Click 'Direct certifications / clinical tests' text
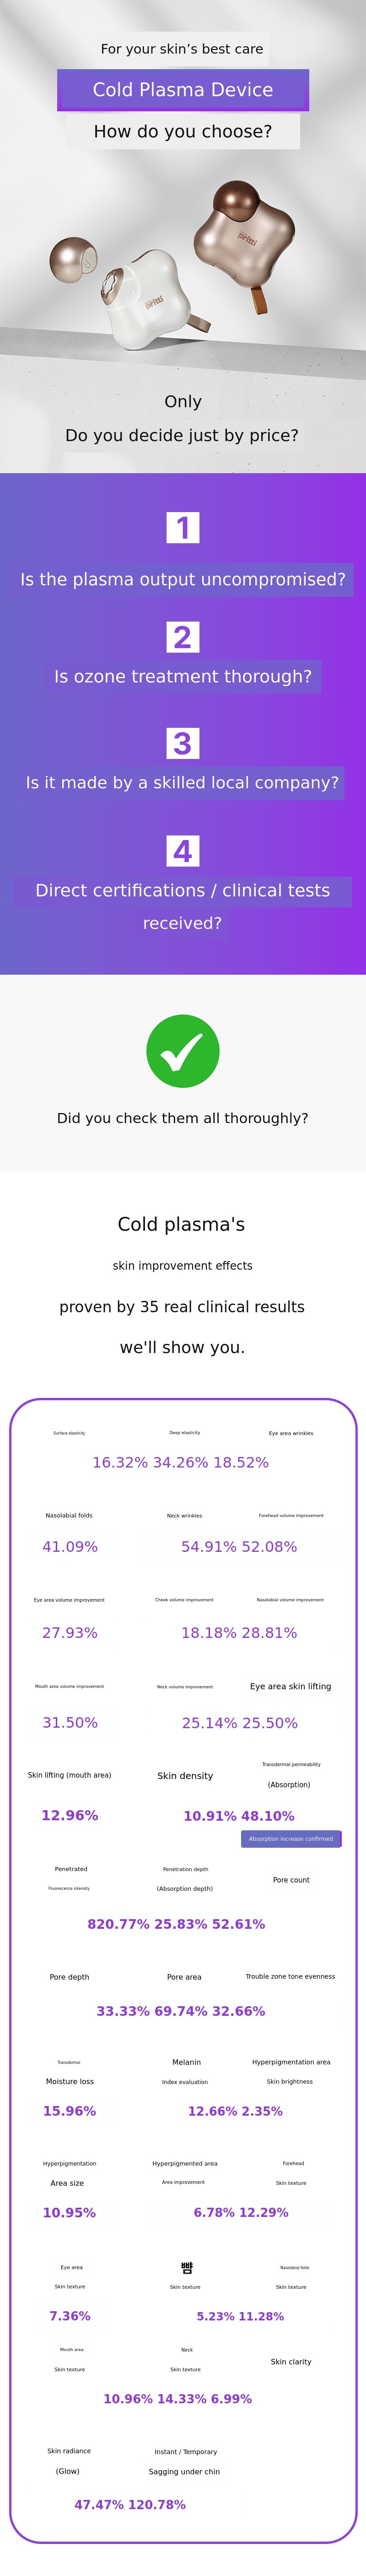This screenshot has height=2576, width=366. click(x=182, y=890)
